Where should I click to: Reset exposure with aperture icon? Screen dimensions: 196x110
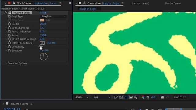[x=148, y=97]
